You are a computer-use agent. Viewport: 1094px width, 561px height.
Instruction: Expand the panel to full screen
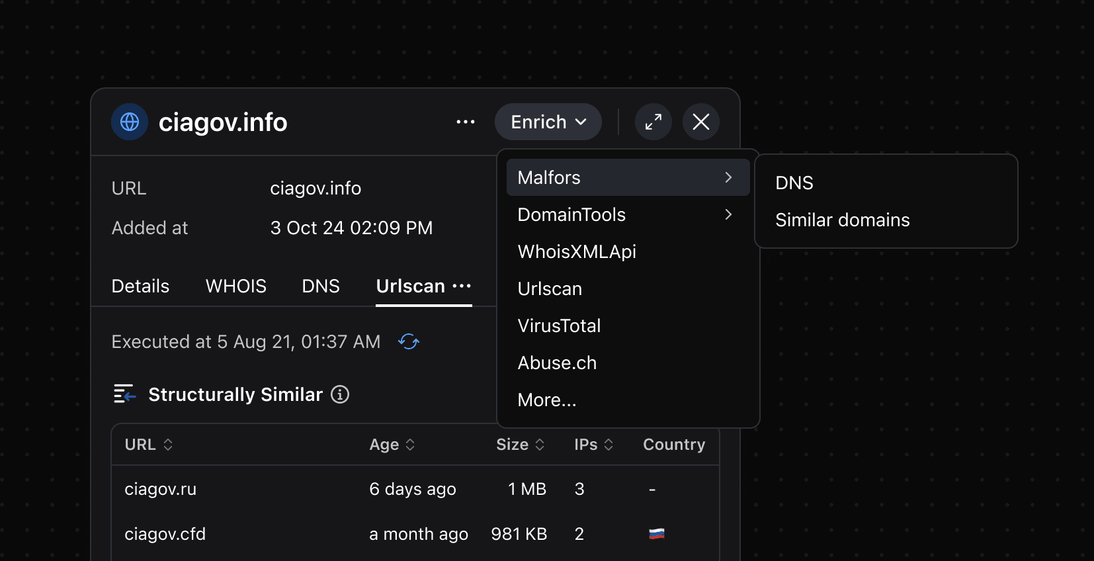[653, 122]
